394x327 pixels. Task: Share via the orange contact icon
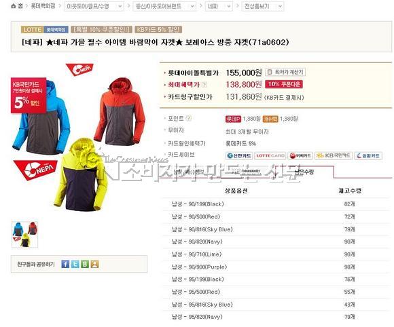[x=94, y=264]
